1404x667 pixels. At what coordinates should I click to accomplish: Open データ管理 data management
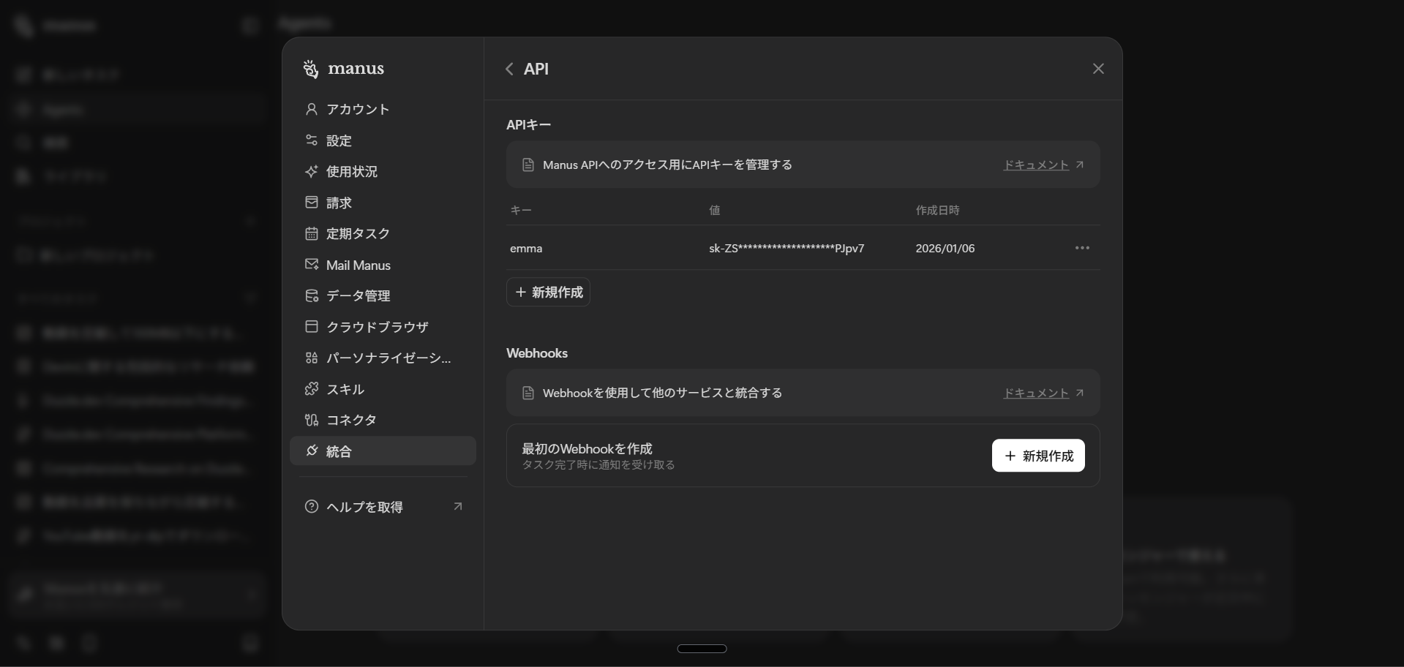(358, 295)
